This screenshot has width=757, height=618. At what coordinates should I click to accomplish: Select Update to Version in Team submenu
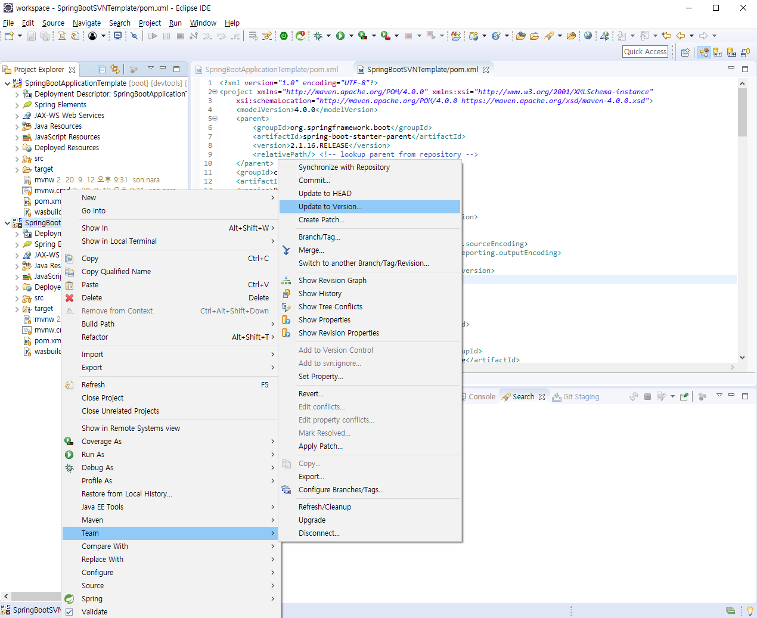coord(370,207)
